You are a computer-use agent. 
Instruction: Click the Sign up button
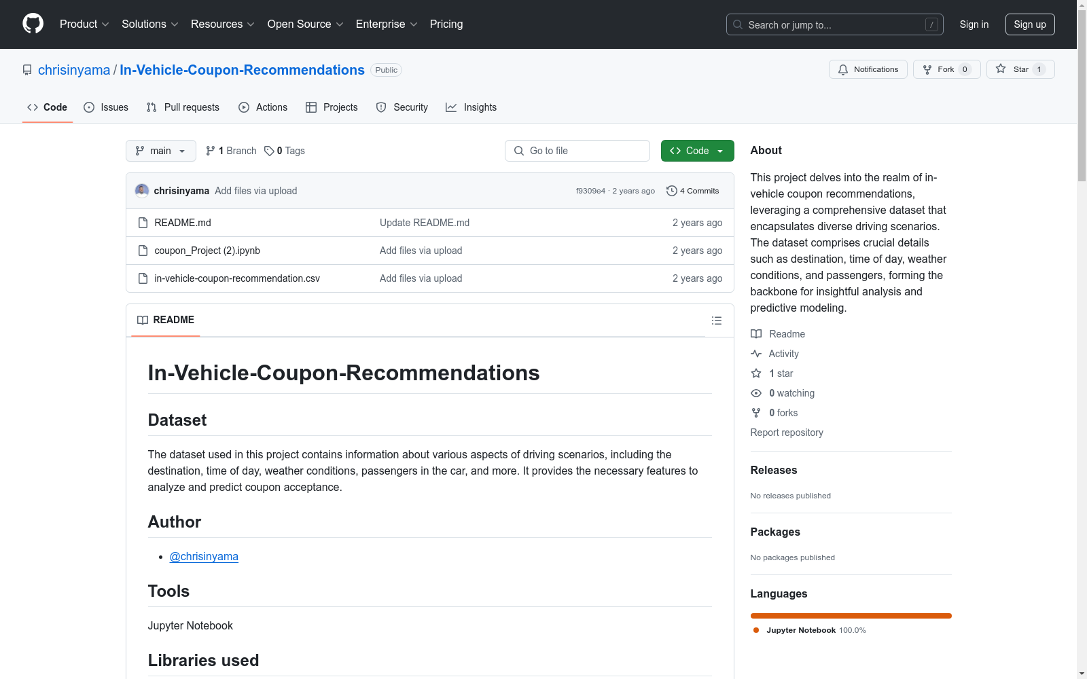pyautogui.click(x=1030, y=24)
